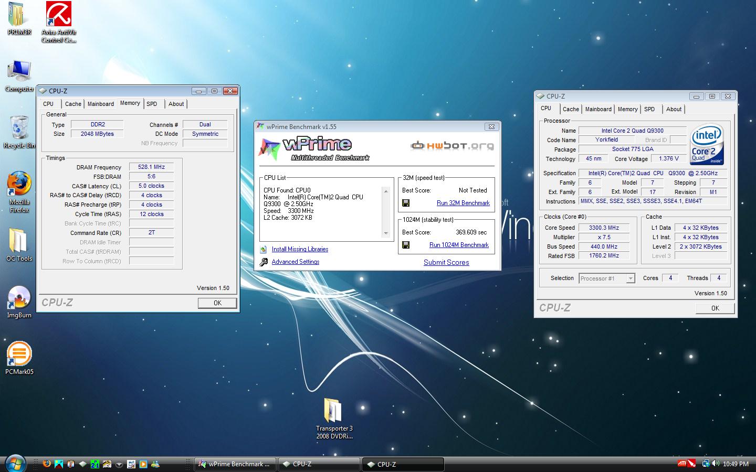
Task: Click the FSB:DRAM 5:6 value
Action: coord(151,177)
